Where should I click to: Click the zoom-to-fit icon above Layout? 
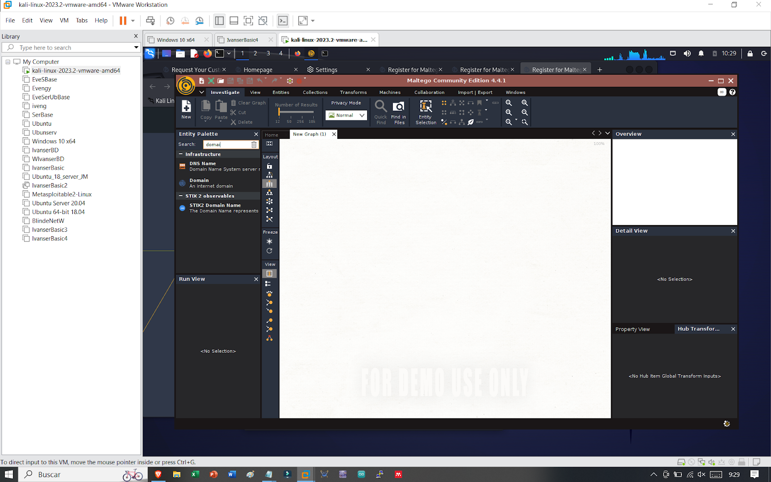pyautogui.click(x=269, y=144)
